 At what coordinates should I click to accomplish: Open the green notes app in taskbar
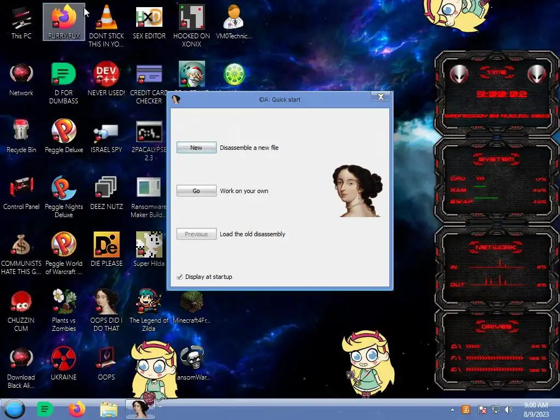pyautogui.click(x=45, y=409)
